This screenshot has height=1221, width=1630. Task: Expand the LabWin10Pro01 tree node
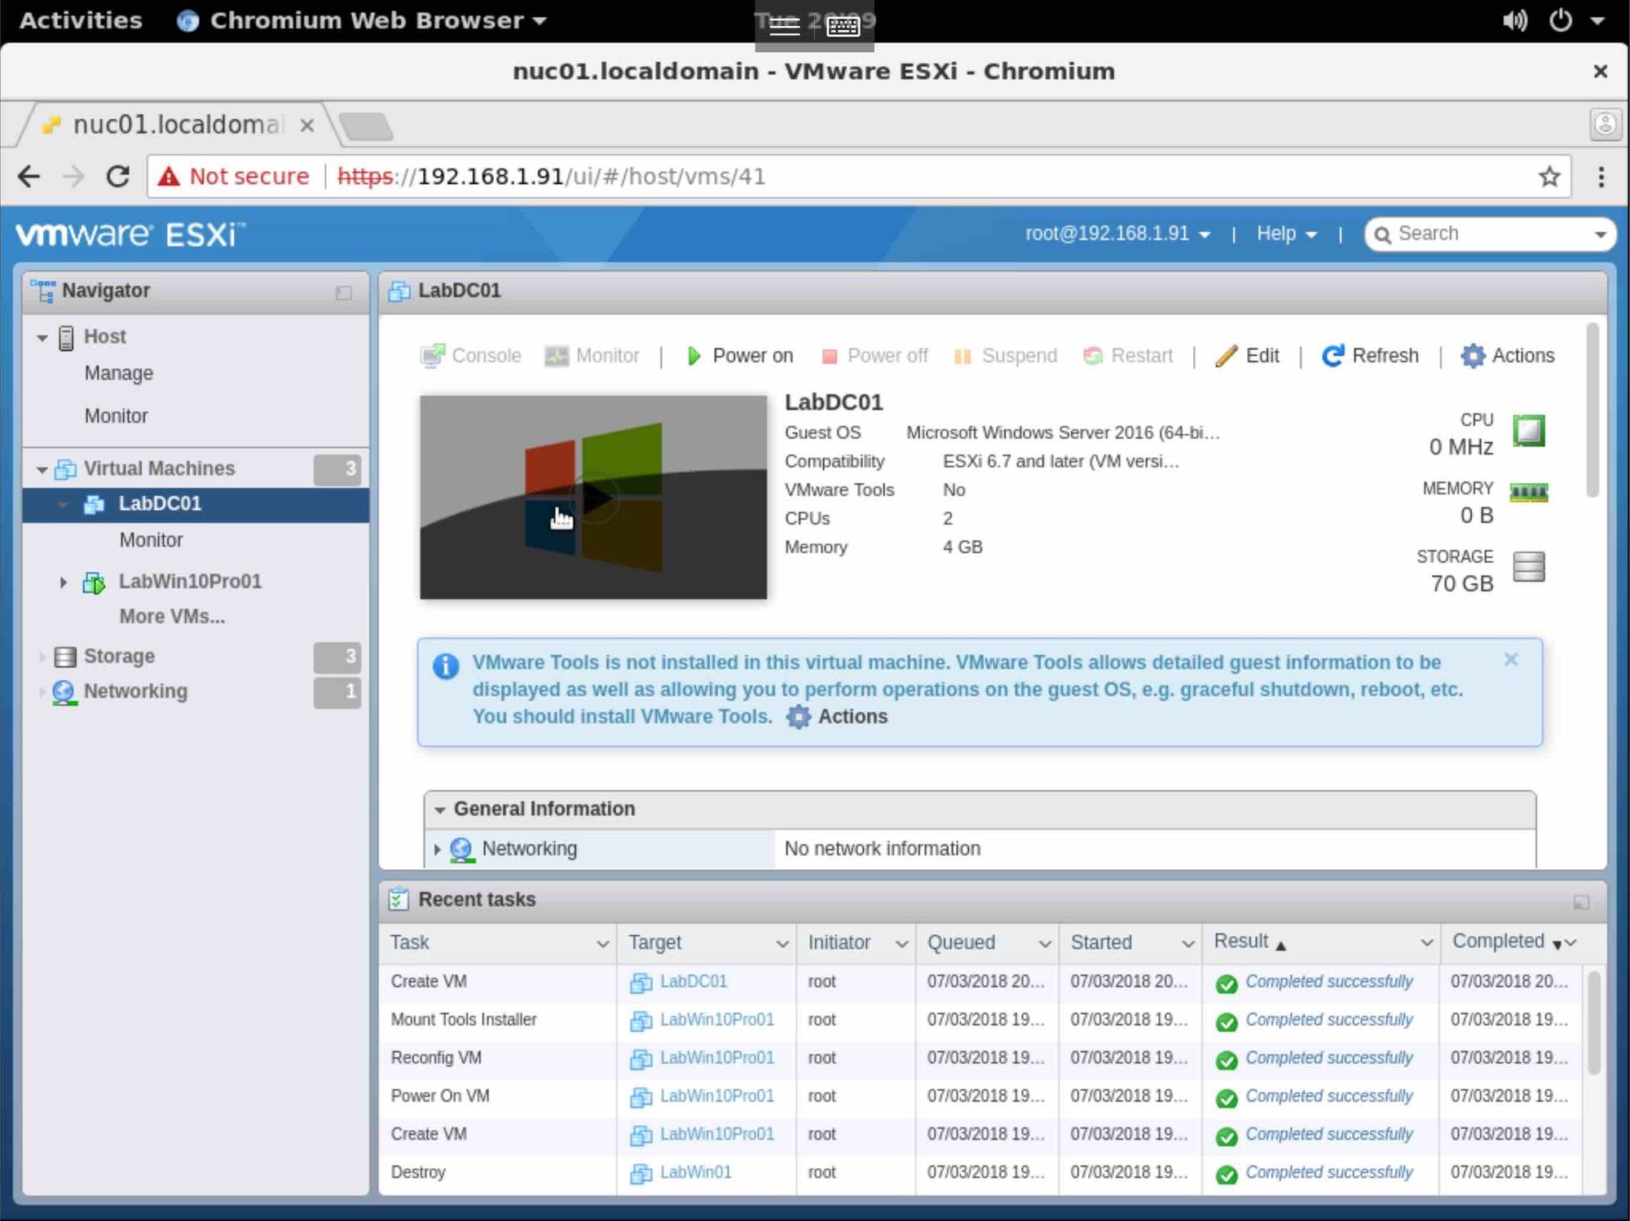(x=63, y=582)
